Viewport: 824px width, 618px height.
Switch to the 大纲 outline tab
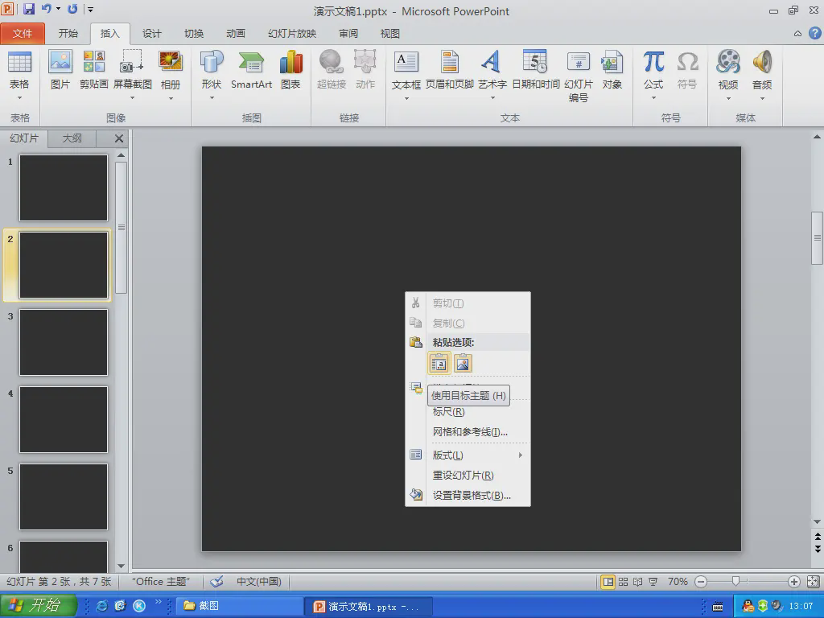pos(72,138)
